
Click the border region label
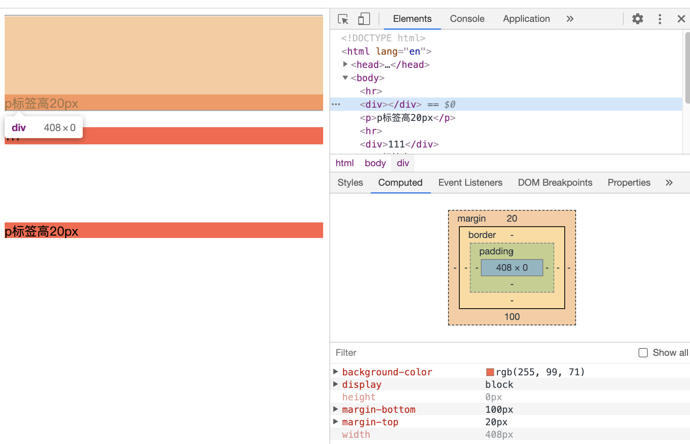482,235
